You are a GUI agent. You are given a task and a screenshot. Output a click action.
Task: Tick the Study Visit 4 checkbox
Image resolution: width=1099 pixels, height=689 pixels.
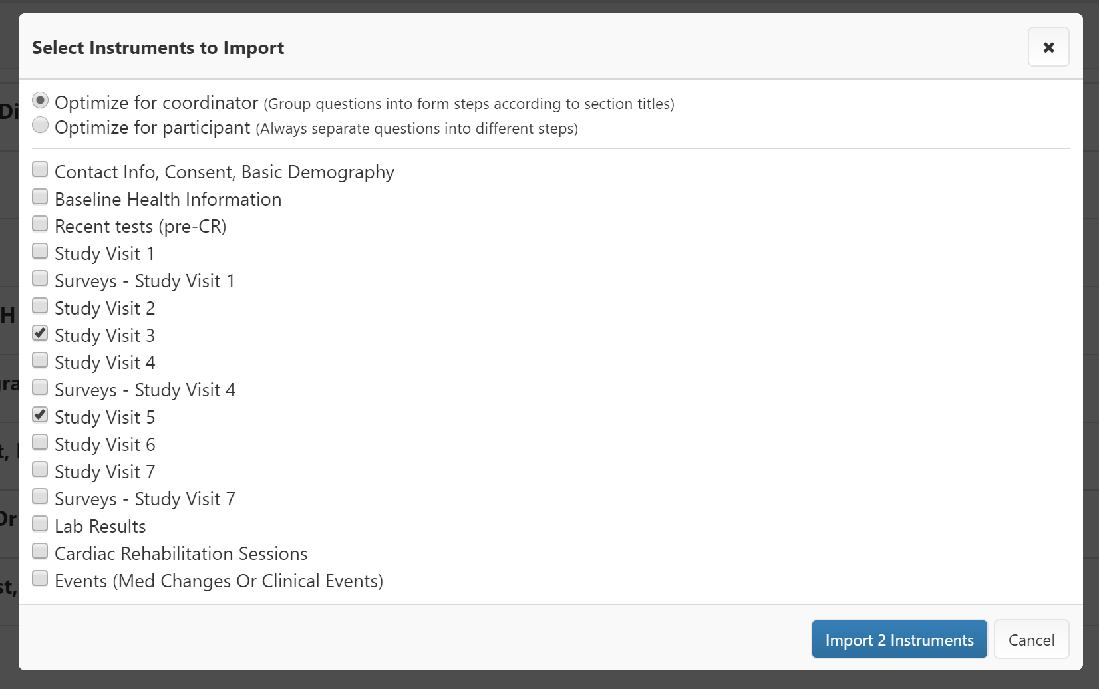pyautogui.click(x=41, y=360)
